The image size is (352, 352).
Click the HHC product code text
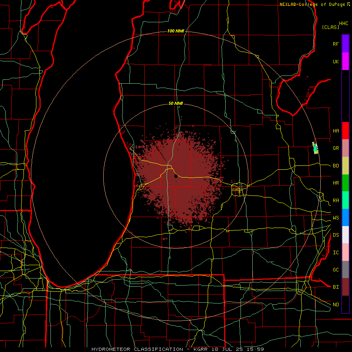343,23
